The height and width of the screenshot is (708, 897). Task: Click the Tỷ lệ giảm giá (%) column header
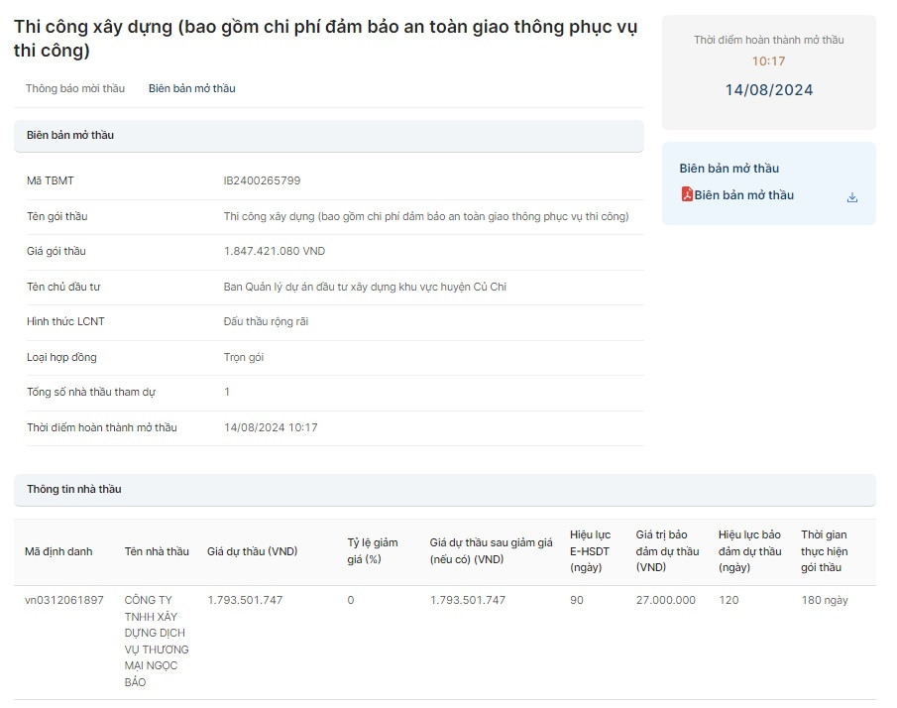tap(372, 551)
